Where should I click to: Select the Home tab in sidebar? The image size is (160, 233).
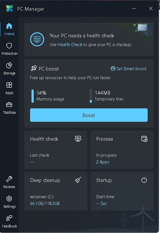pos(9,29)
